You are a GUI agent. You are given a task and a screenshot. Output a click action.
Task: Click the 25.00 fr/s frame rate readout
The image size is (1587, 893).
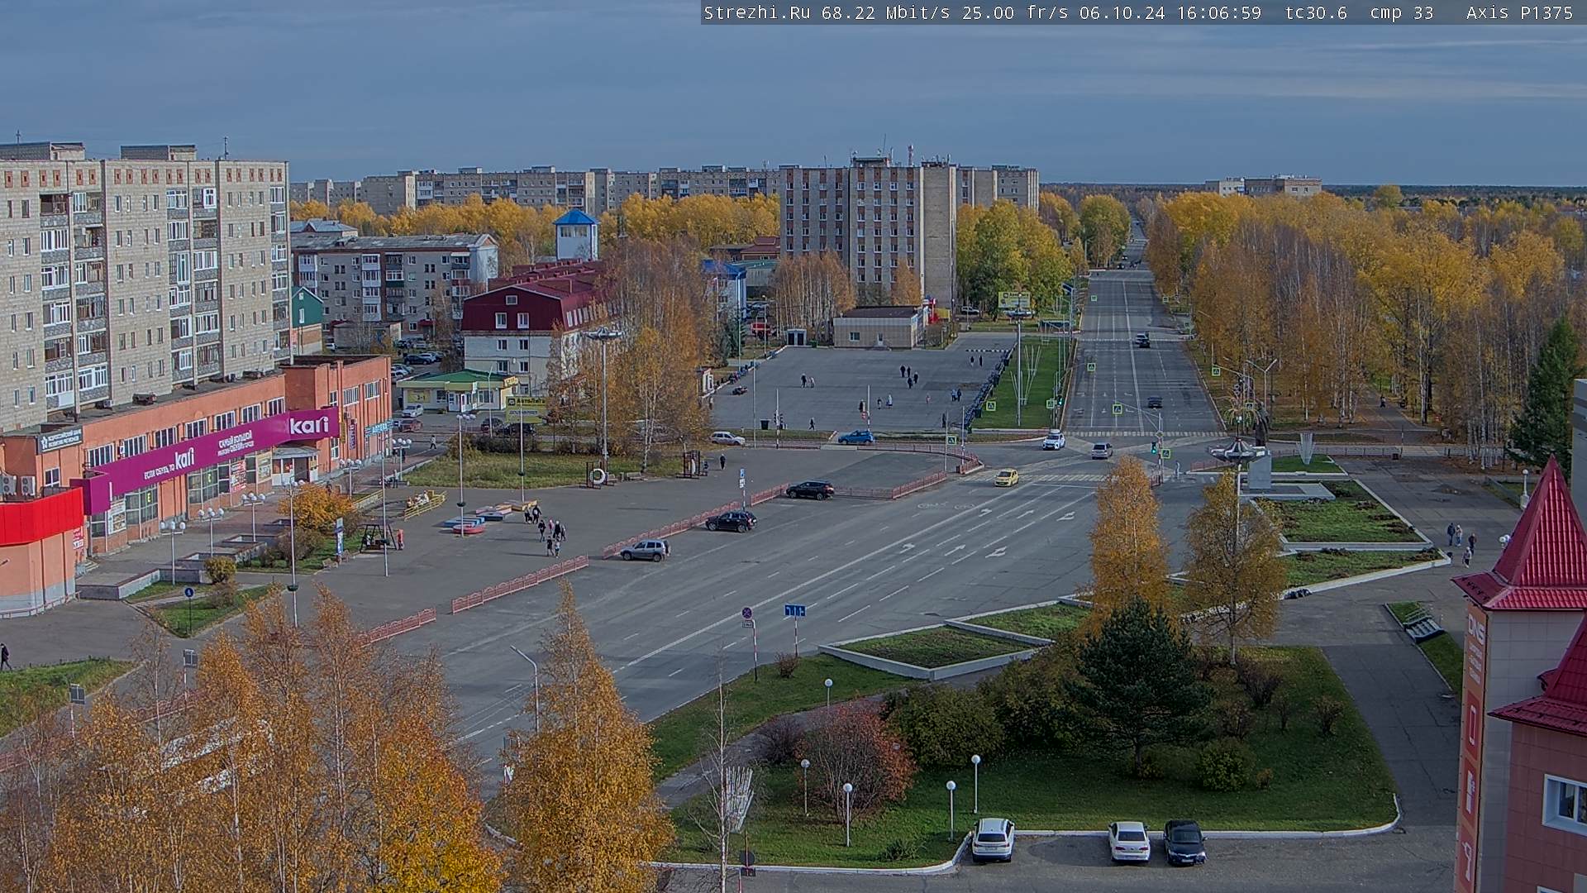(x=1015, y=12)
